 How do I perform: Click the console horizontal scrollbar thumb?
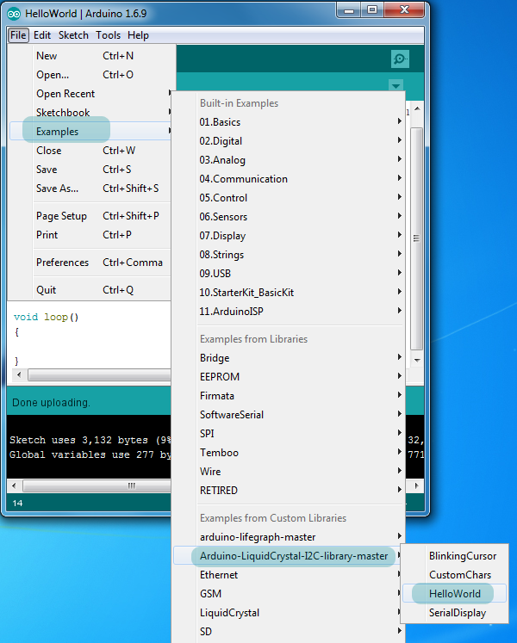[x=97, y=486]
